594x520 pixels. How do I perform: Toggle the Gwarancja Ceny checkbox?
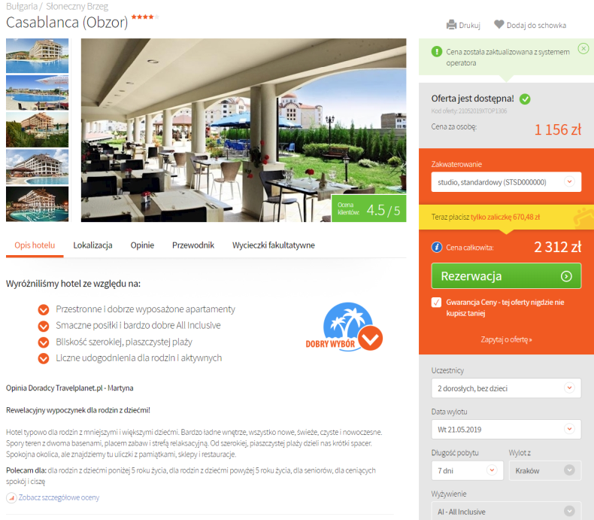(436, 302)
